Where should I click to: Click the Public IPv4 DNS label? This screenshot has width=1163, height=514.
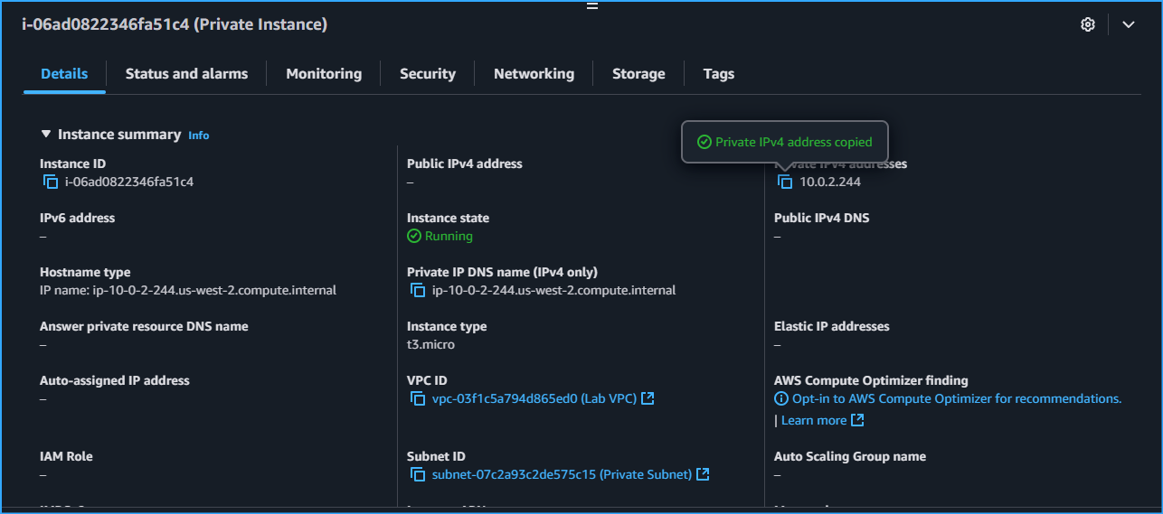point(822,218)
